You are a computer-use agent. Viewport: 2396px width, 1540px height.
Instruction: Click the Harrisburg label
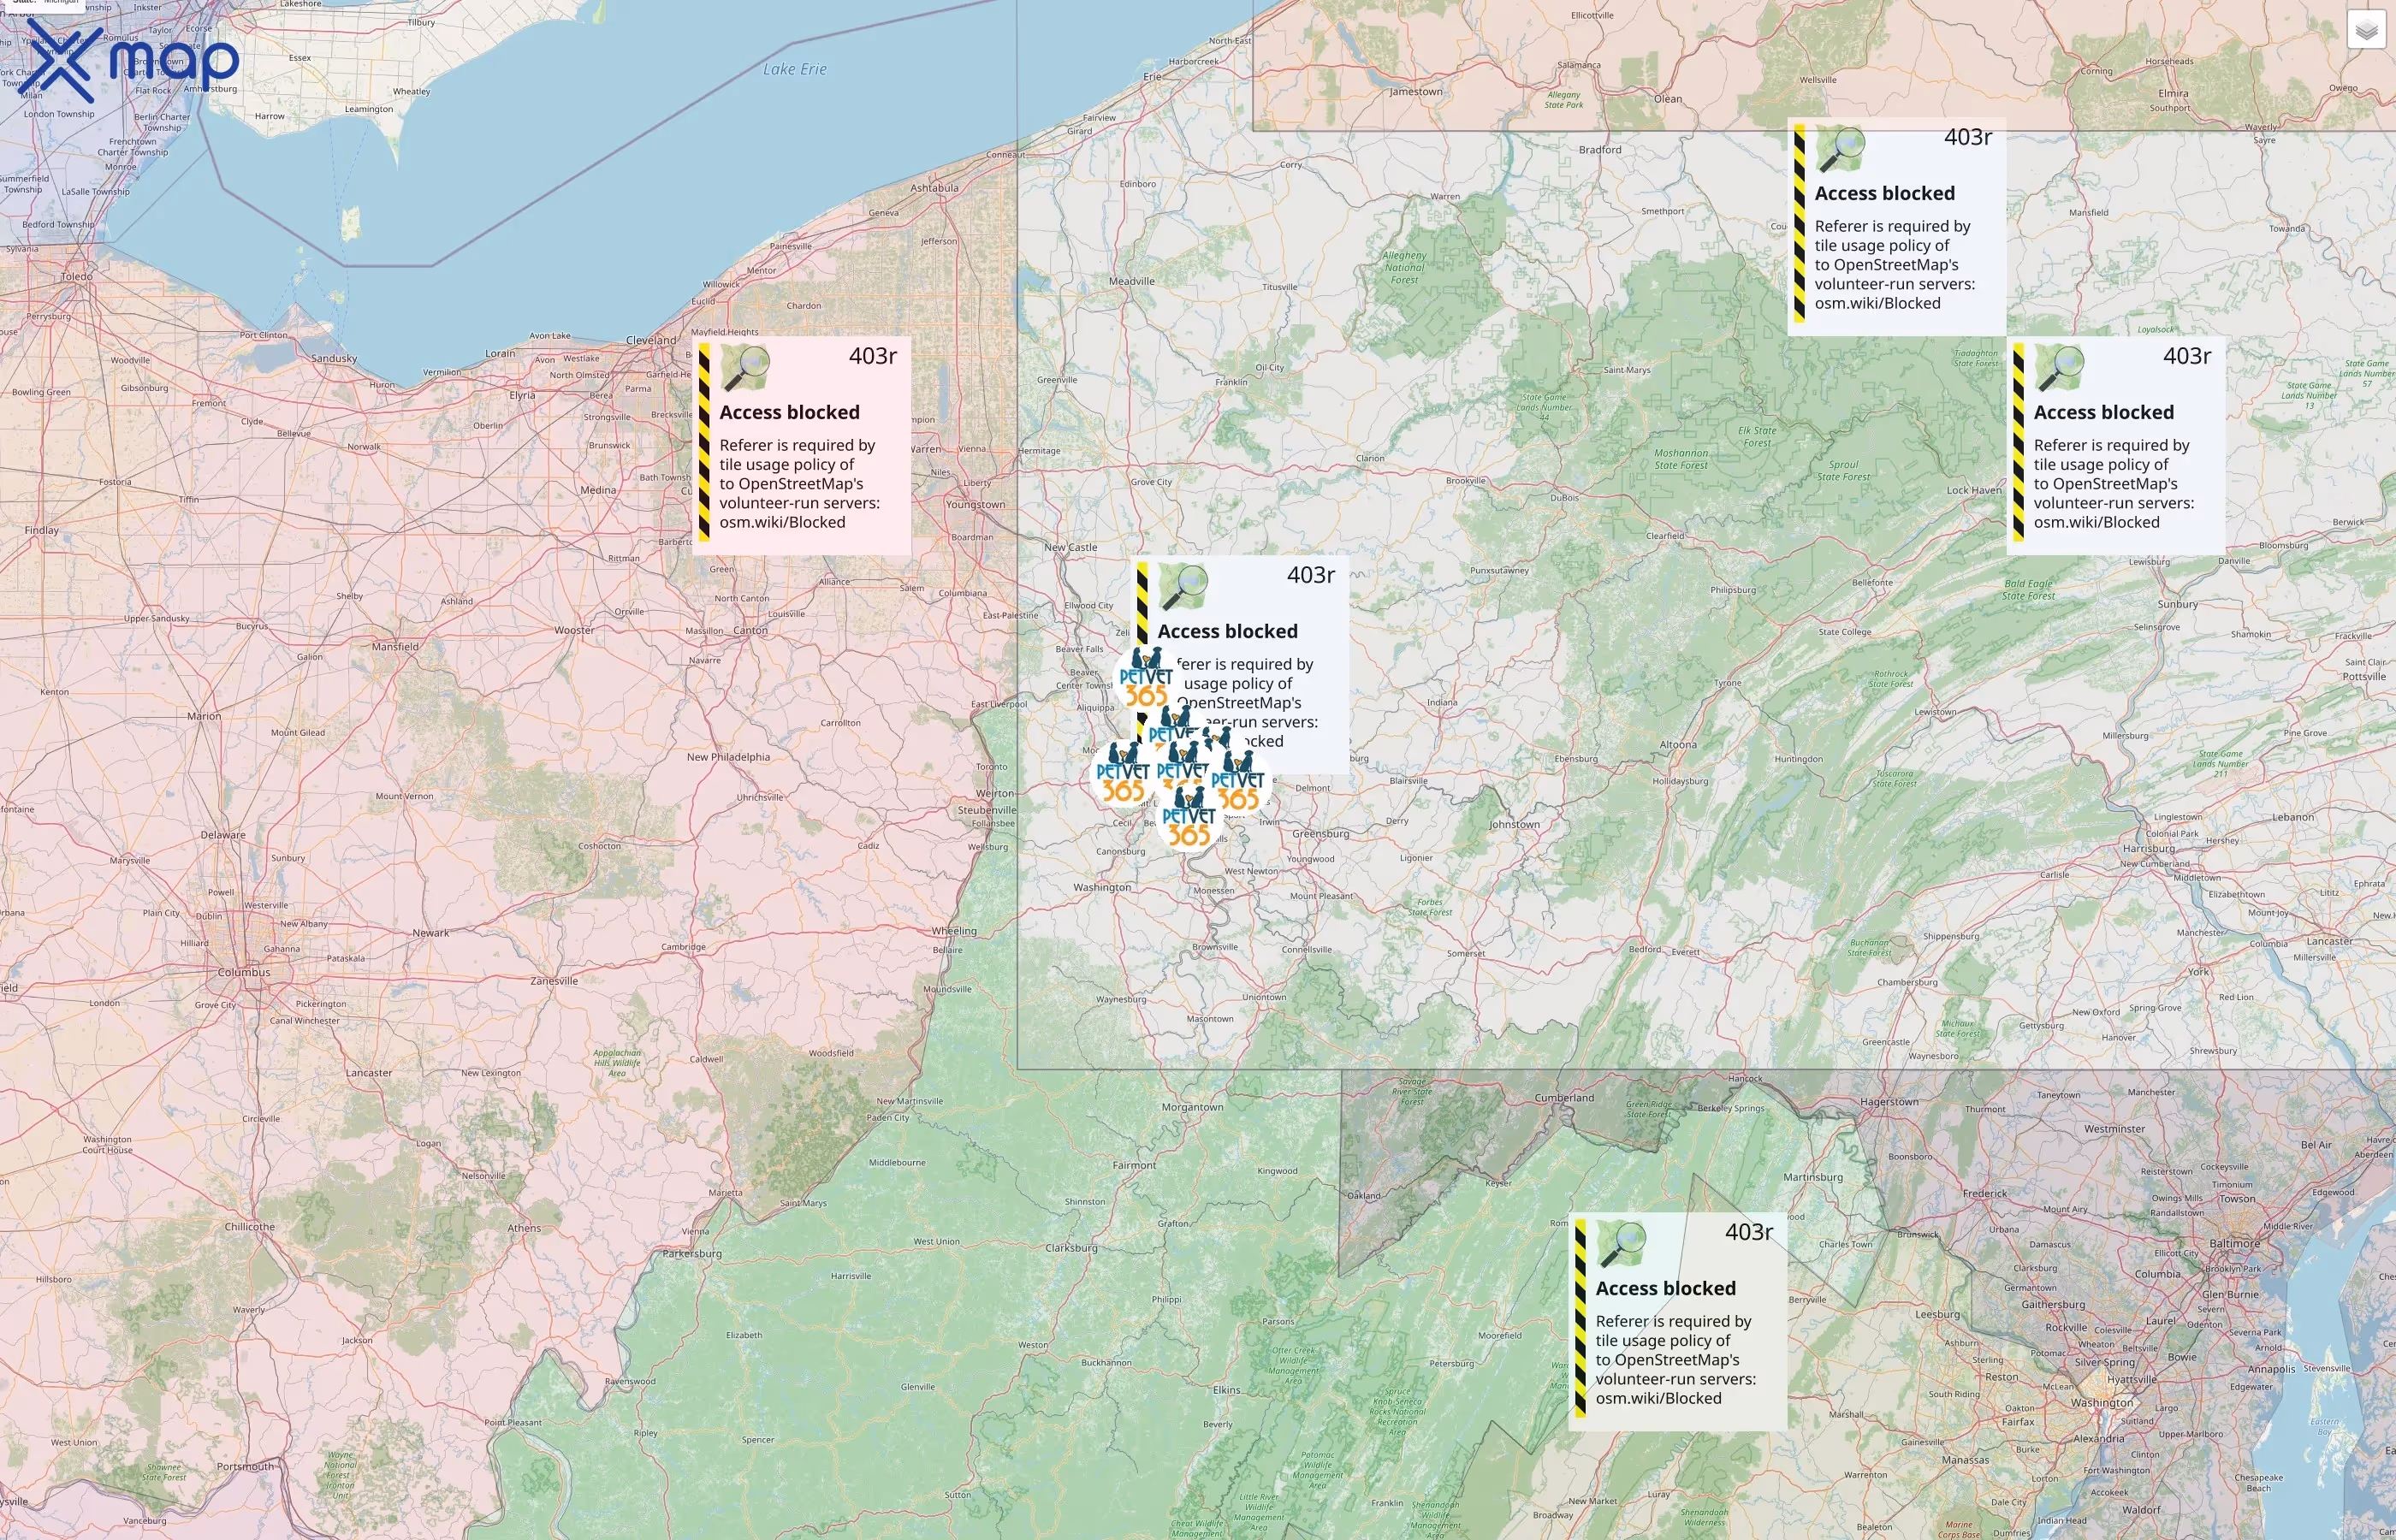point(2148,849)
